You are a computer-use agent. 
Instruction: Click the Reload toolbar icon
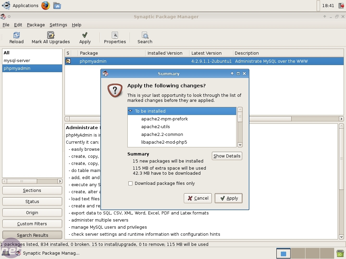pos(16,35)
